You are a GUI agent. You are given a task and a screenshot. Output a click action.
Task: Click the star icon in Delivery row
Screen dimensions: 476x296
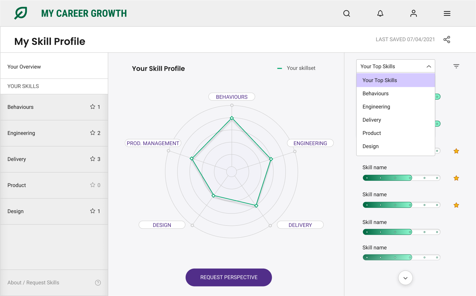(92, 159)
